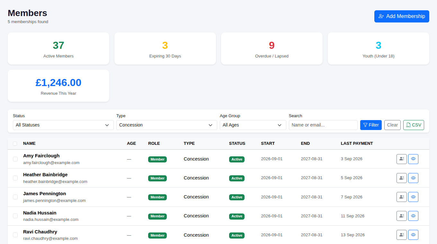
Task: Open the Status dropdown showing All Statuses
Action: [63, 125]
